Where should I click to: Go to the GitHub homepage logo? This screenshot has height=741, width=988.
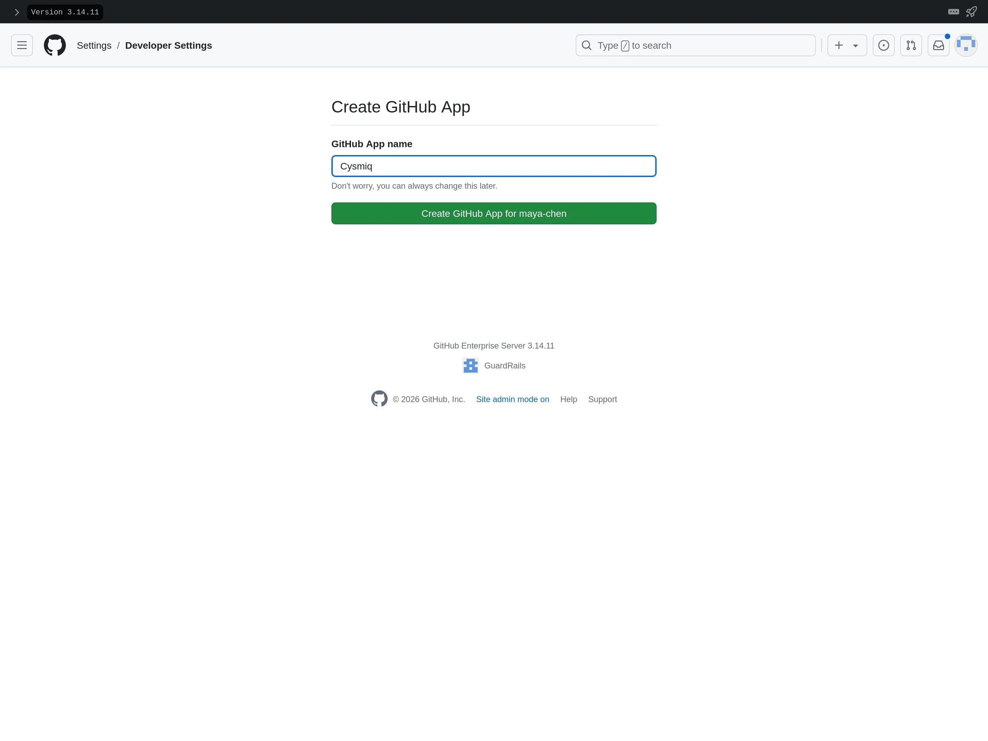pos(55,45)
